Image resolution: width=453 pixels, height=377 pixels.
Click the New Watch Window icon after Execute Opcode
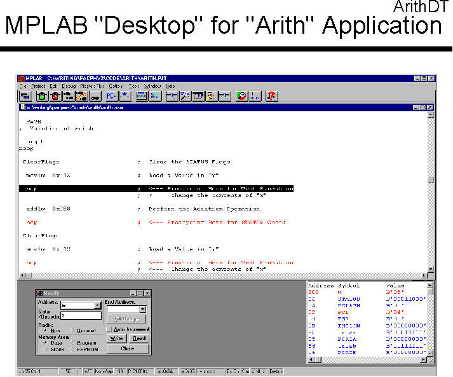142,96
